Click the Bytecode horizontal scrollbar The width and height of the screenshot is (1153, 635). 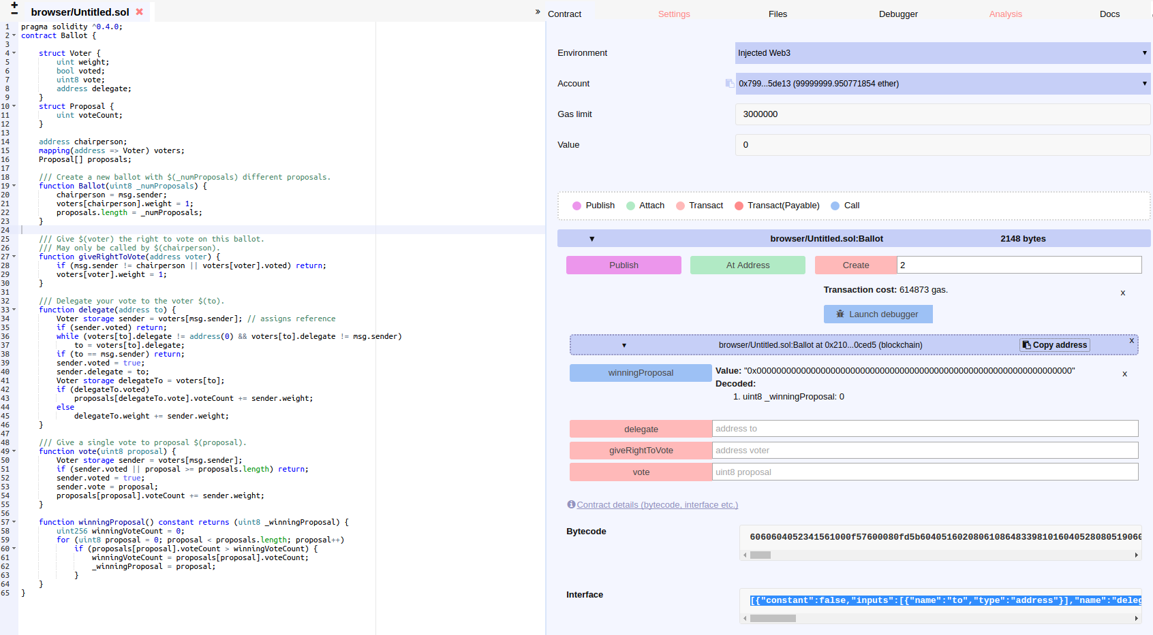point(940,555)
